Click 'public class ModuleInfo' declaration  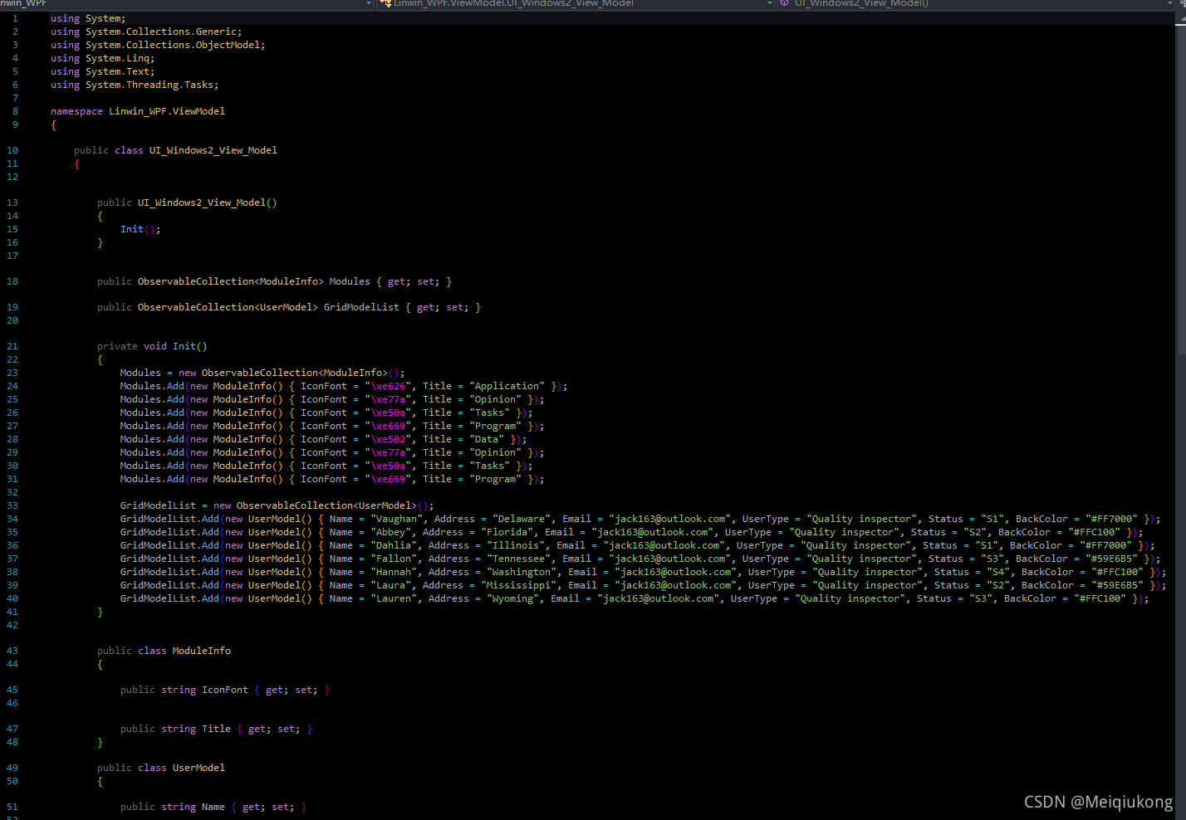(x=164, y=651)
